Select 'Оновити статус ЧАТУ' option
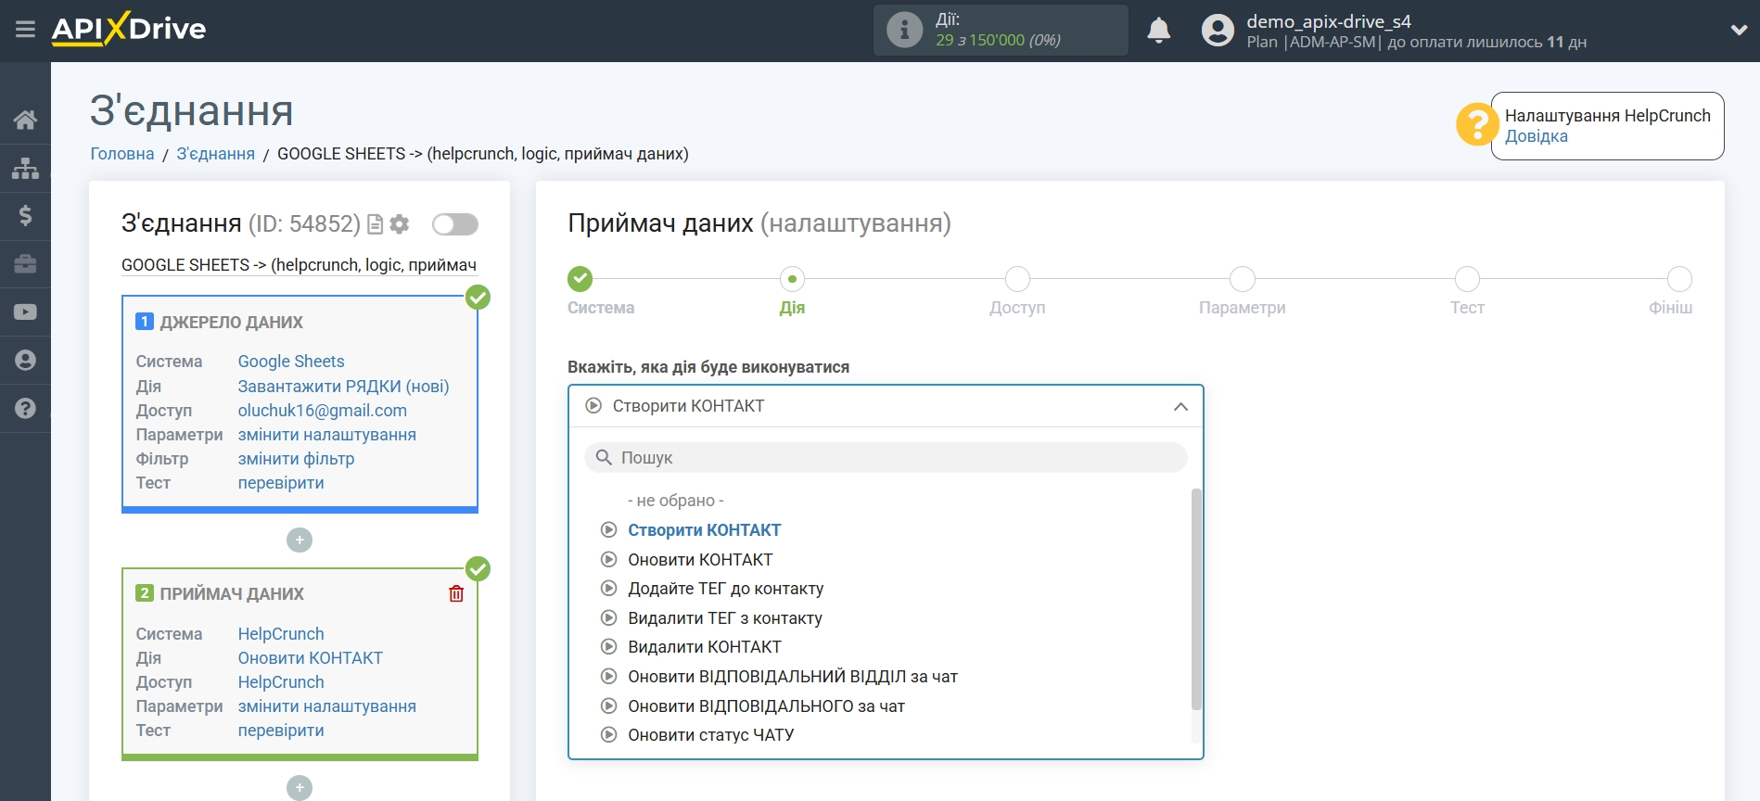 pyautogui.click(x=710, y=735)
